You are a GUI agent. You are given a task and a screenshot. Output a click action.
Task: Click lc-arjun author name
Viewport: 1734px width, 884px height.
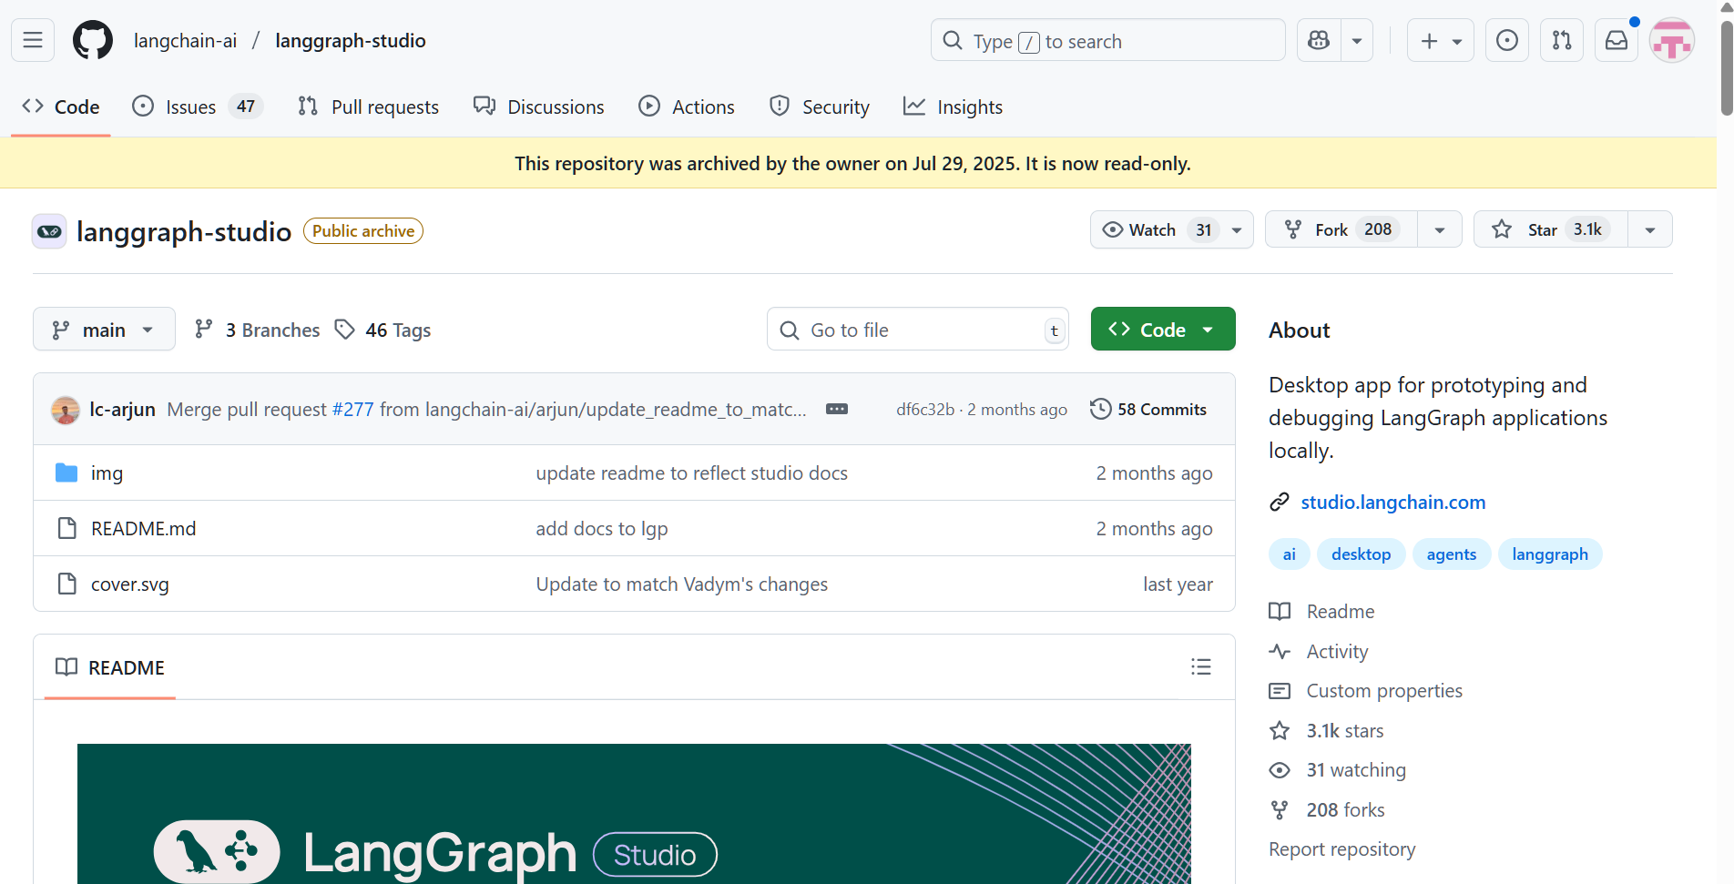coord(123,410)
